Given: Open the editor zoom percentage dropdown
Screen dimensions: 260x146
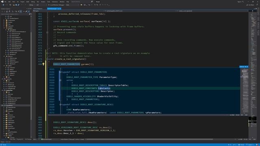Looking at the screenshot, I should (x=35, y=140).
